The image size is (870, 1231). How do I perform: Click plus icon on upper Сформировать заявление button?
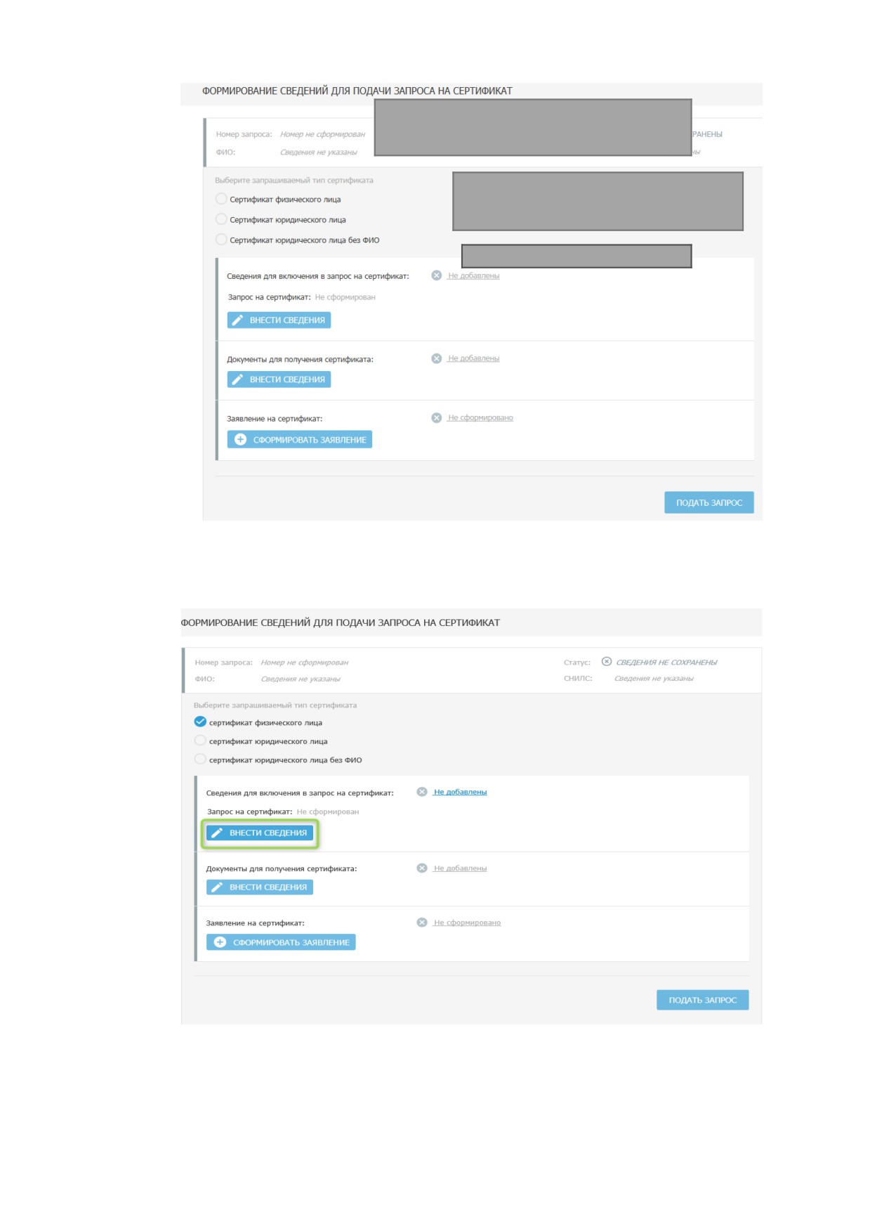pyautogui.click(x=240, y=439)
